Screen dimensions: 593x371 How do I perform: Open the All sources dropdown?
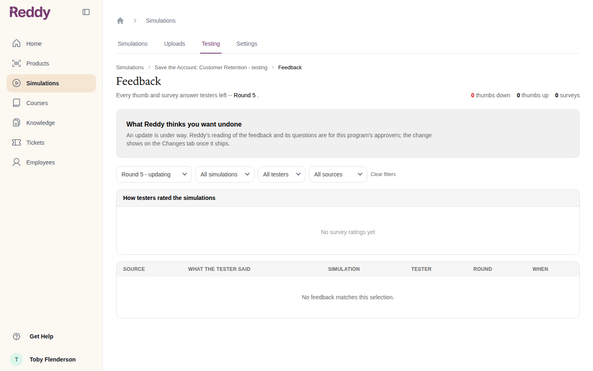(338, 174)
